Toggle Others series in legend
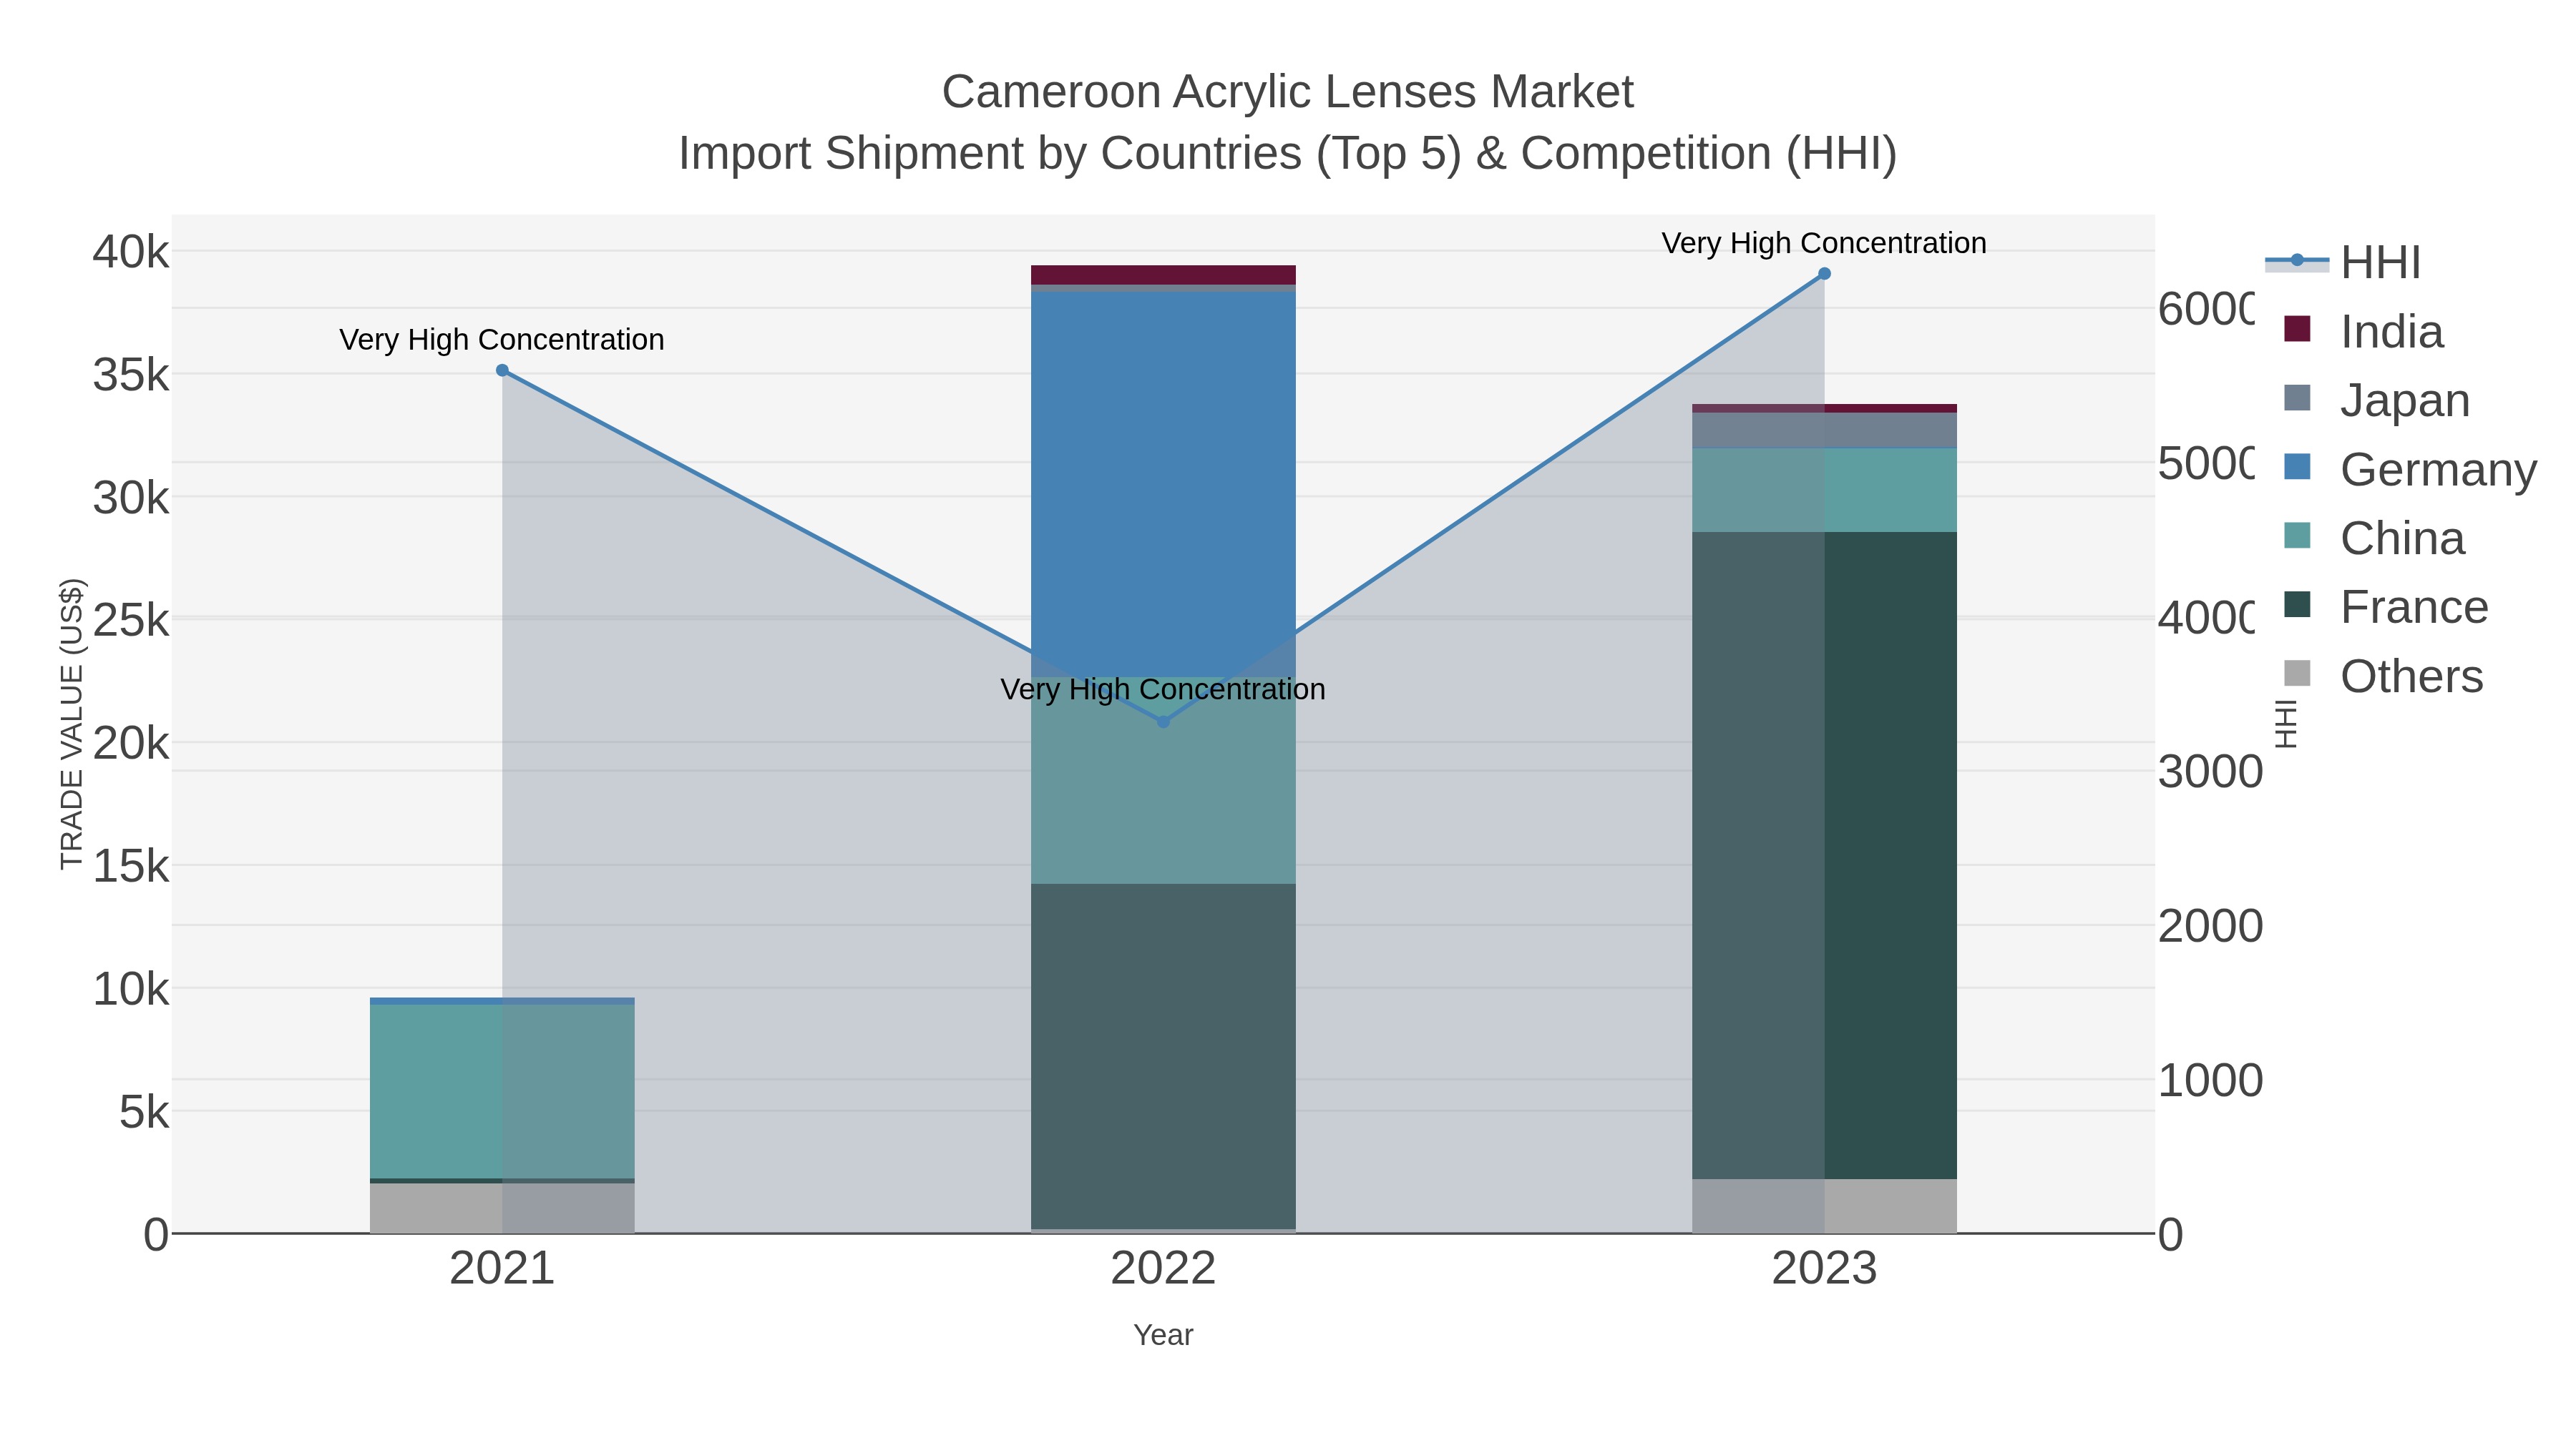 [2384, 676]
